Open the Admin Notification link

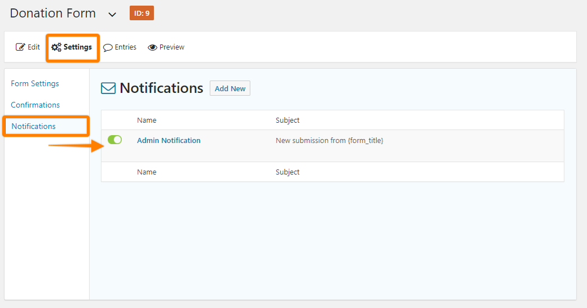[169, 140]
